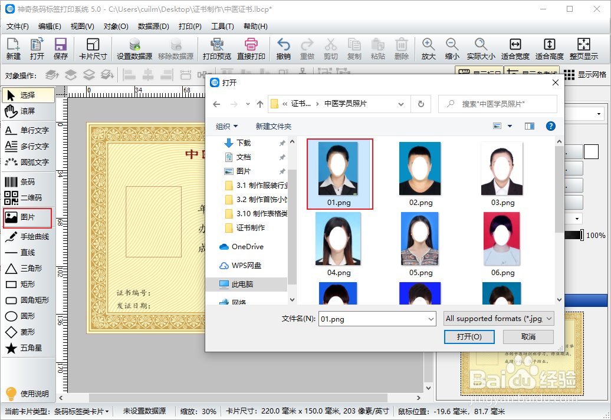Select the Pan (滚屏) hand tool
The image size is (611, 420).
28,111
